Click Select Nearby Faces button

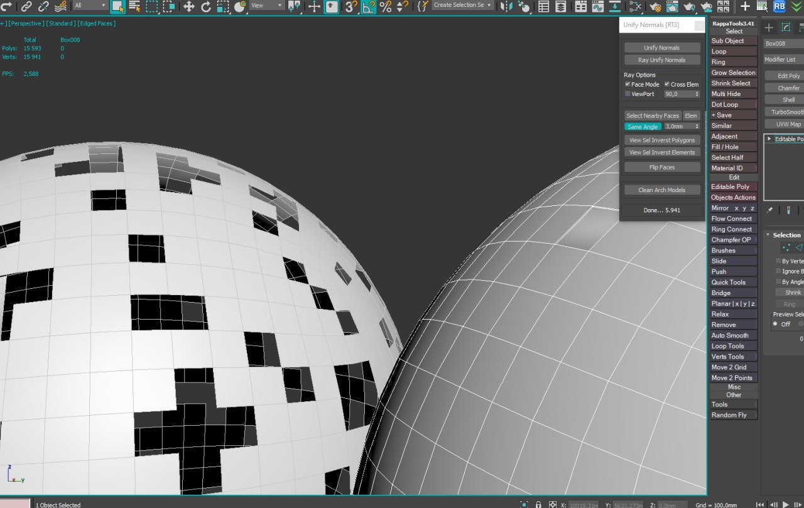pos(653,116)
